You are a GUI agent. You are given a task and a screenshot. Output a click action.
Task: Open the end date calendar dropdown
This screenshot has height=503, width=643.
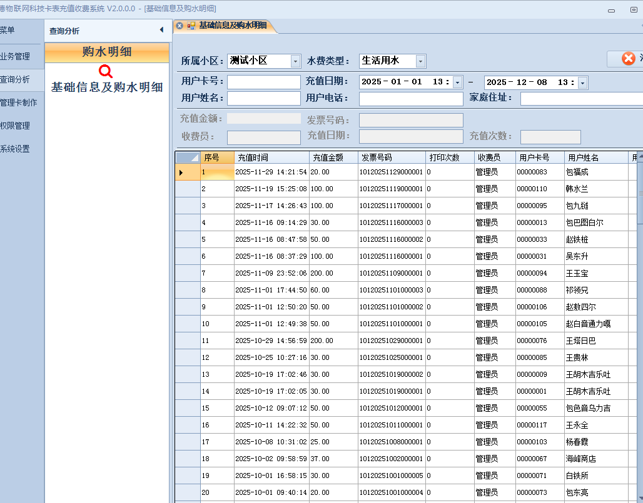(x=582, y=82)
